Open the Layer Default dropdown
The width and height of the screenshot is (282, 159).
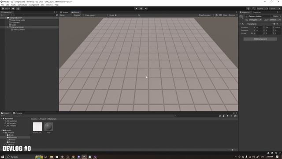point(275,19)
